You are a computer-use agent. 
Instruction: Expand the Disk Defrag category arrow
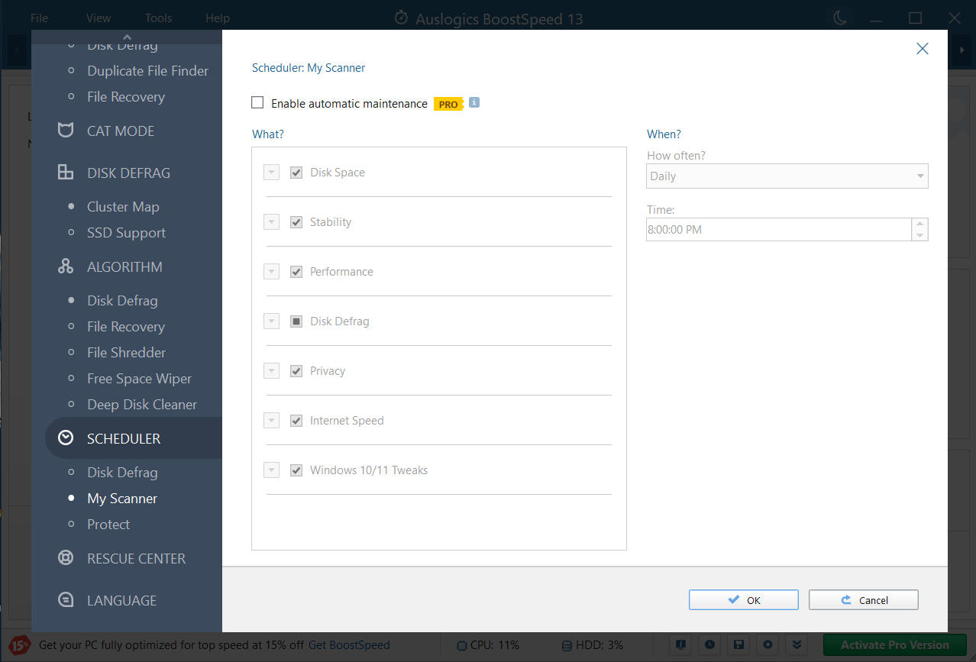tap(271, 321)
